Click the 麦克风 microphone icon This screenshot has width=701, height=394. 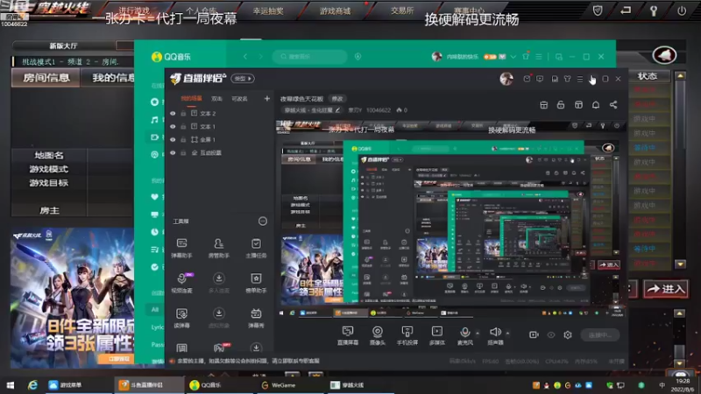tap(465, 332)
